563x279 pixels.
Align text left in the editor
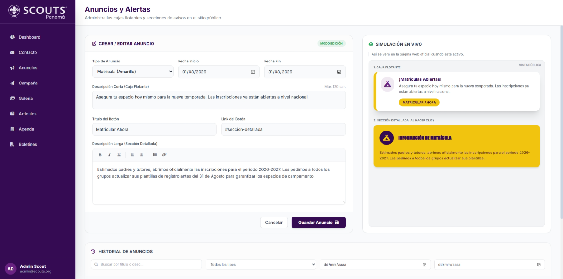132,154
